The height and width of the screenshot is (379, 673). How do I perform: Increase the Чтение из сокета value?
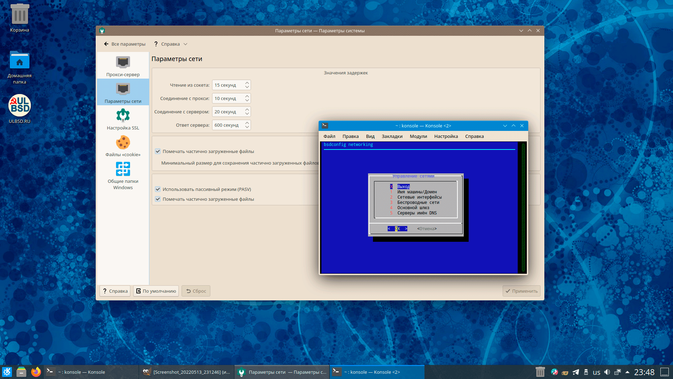[x=247, y=83]
